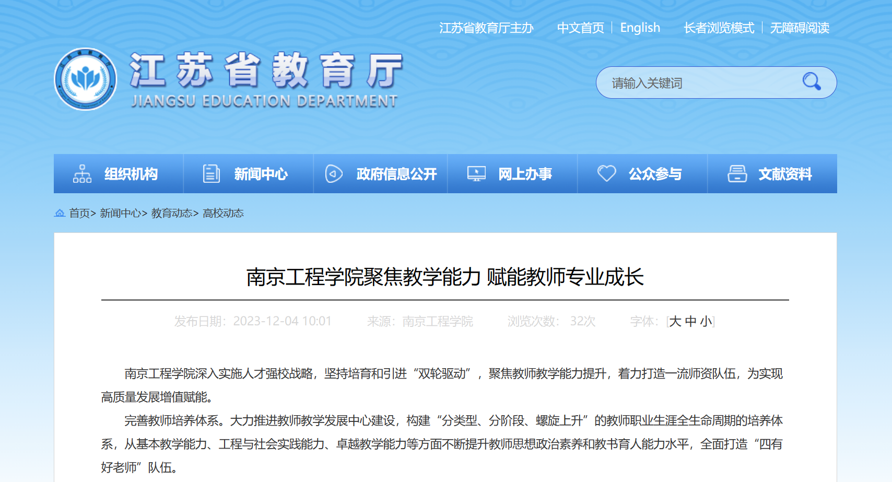Click the organization chart icon
The width and height of the screenshot is (892, 482).
pos(82,174)
